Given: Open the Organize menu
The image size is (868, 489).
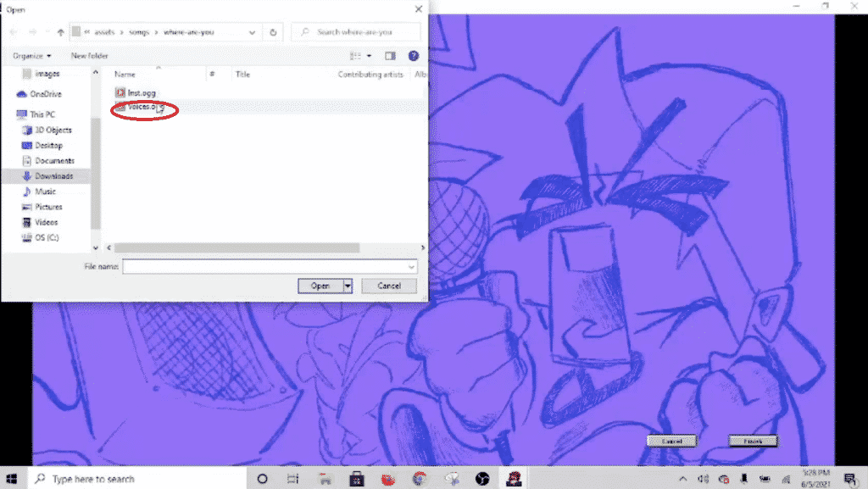Looking at the screenshot, I should tap(32, 54).
